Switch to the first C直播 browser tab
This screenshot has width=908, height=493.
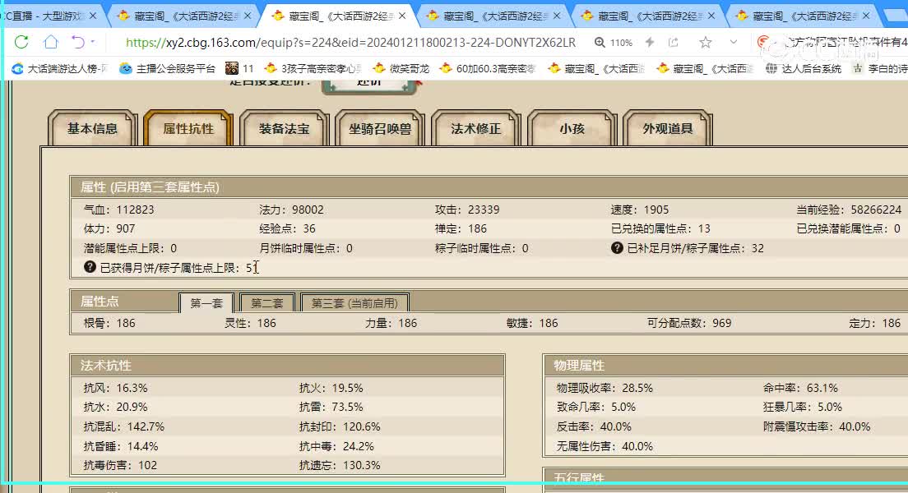point(46,16)
